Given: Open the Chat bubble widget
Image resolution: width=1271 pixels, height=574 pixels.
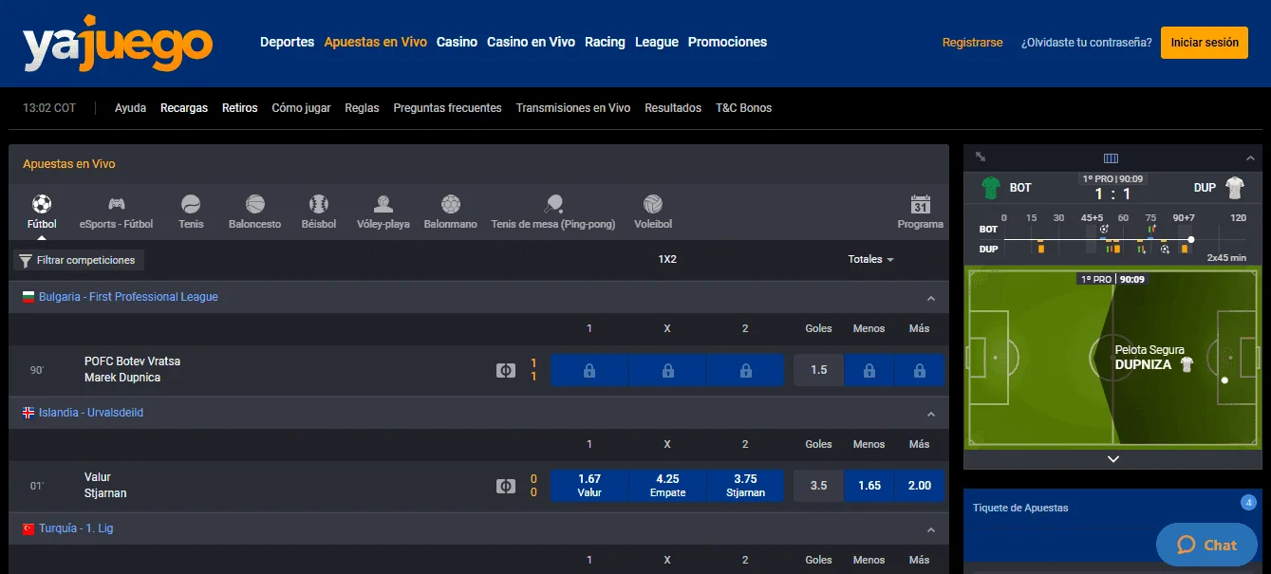Looking at the screenshot, I should point(1208,545).
